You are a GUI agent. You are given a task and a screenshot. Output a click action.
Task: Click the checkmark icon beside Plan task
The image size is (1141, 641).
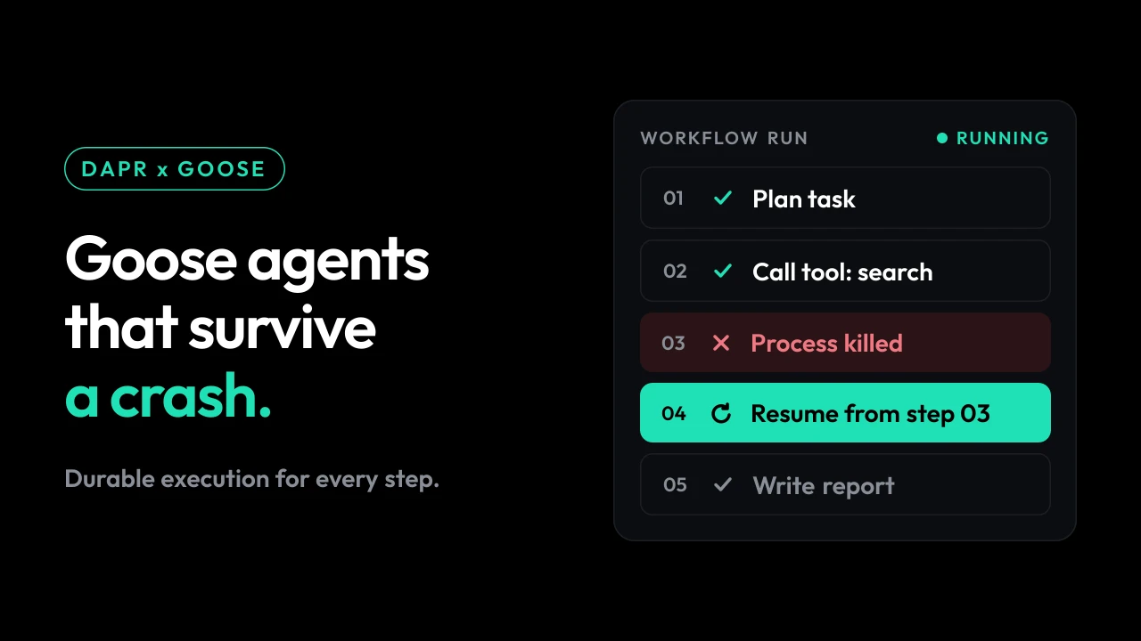click(x=723, y=199)
